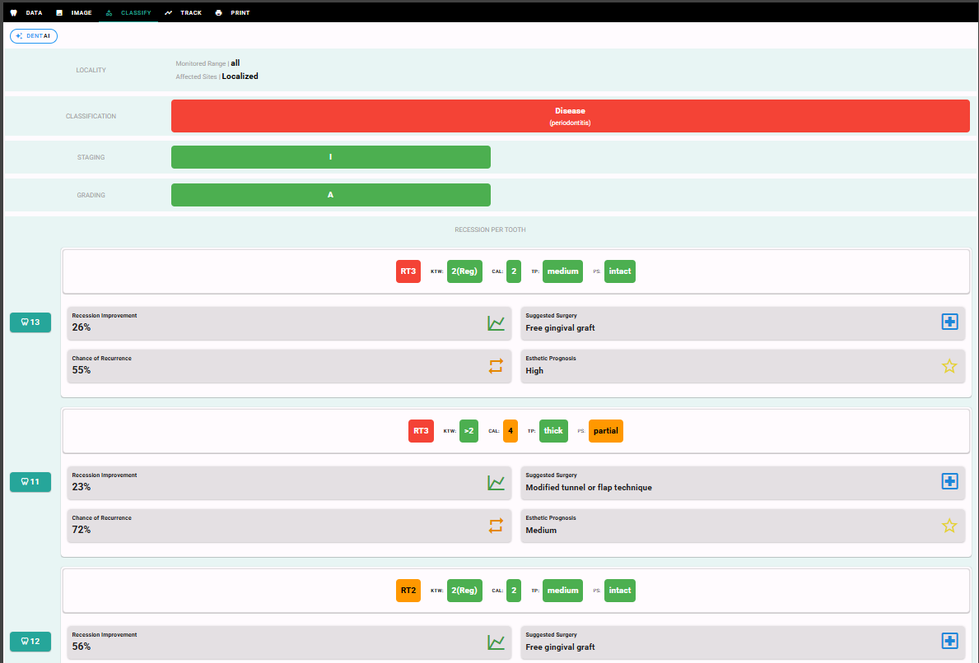Click the RT2 badge for tooth 12
This screenshot has height=663, width=979.
pos(408,591)
